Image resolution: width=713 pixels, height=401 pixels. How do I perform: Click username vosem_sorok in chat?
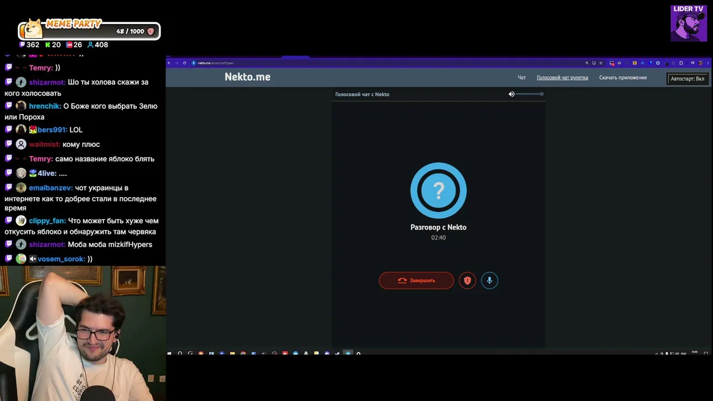61,258
